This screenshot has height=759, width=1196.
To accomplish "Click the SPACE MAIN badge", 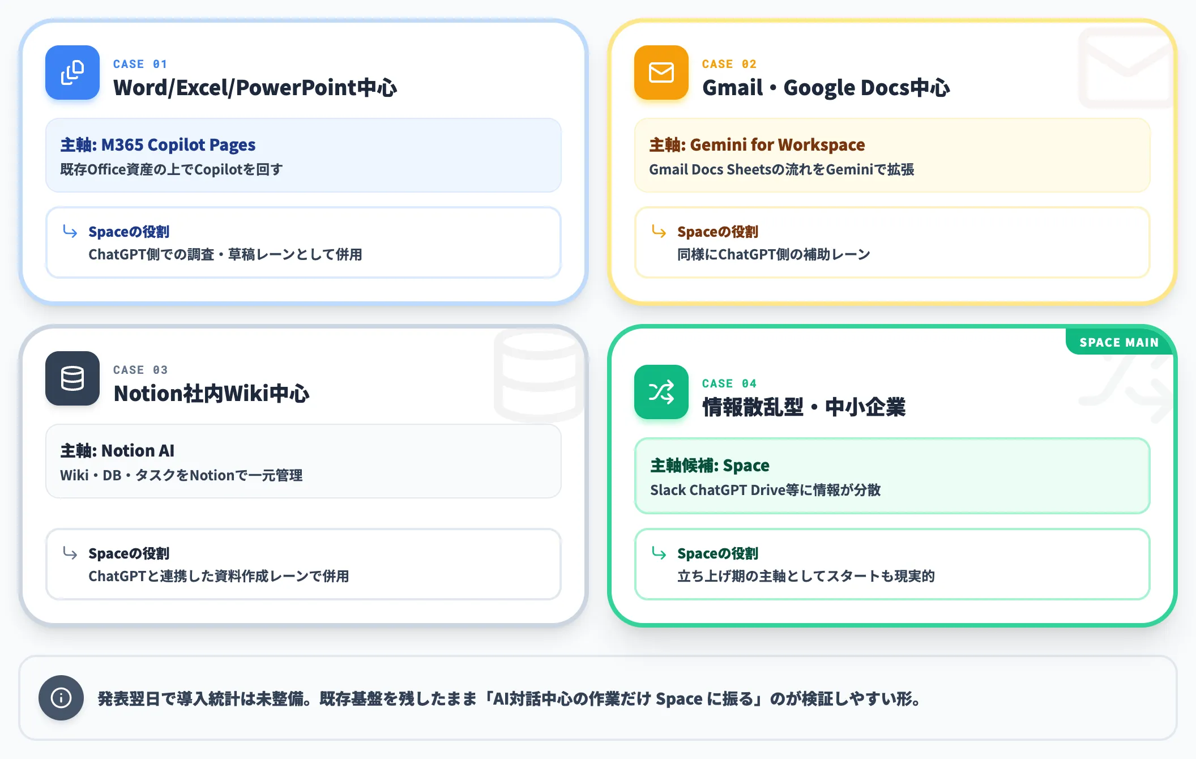I will click(x=1119, y=342).
